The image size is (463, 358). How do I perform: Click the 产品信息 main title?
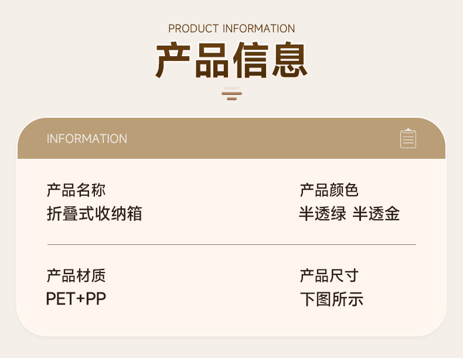coord(232,60)
